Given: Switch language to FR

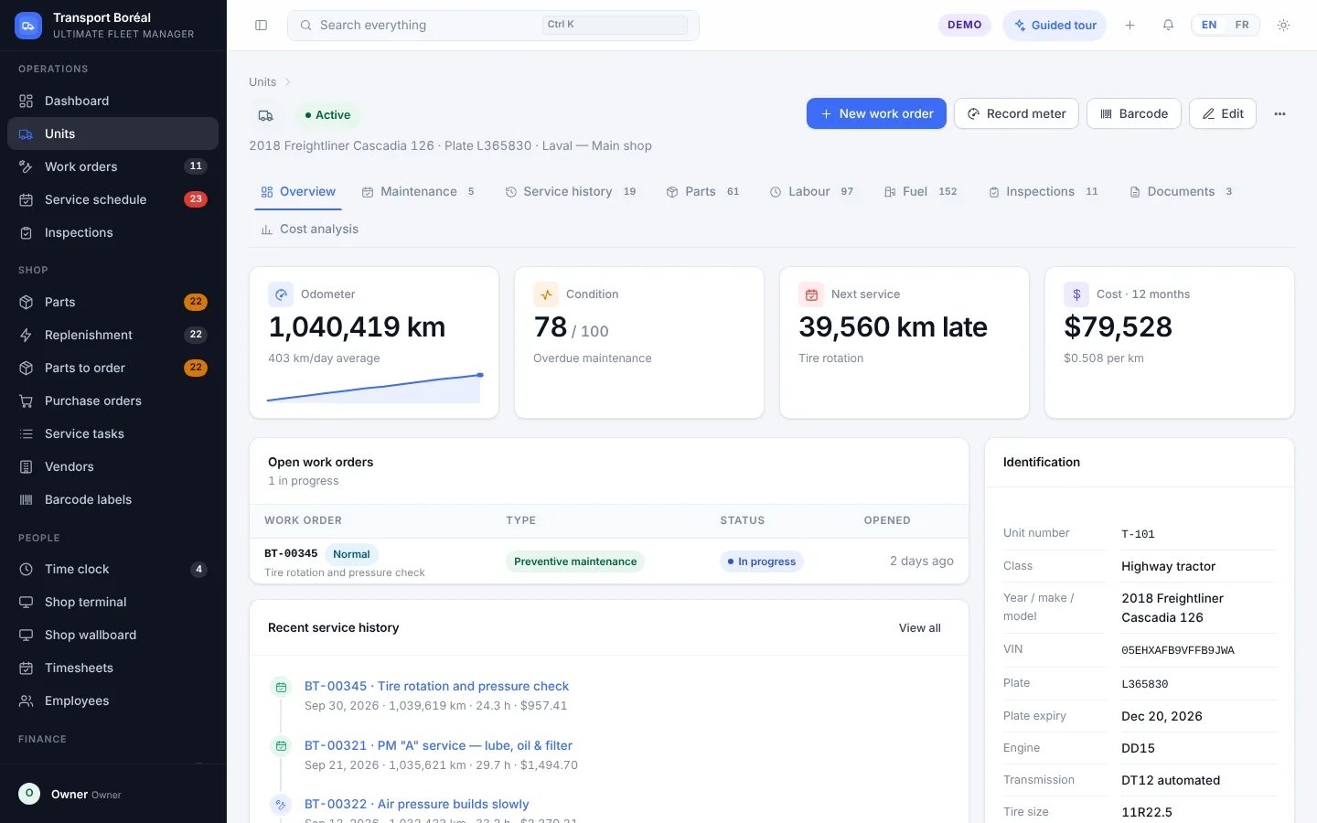Looking at the screenshot, I should (1241, 26).
